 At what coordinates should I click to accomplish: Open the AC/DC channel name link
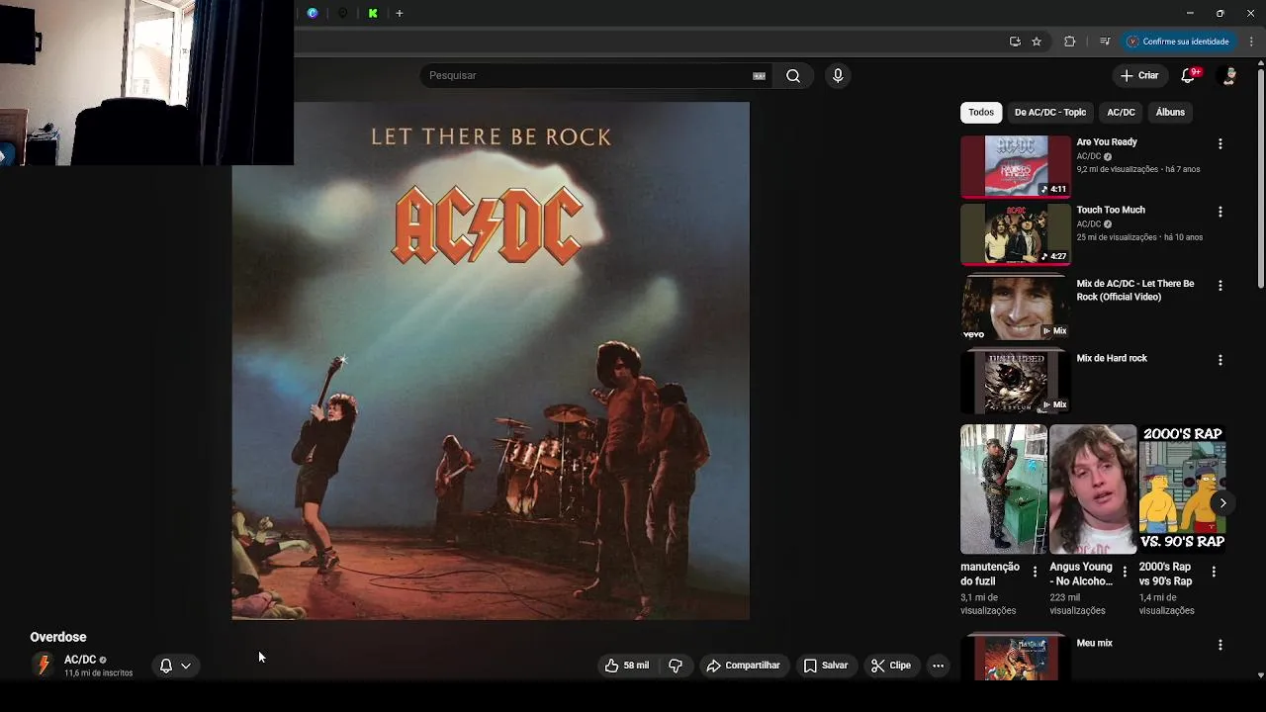click(x=80, y=660)
